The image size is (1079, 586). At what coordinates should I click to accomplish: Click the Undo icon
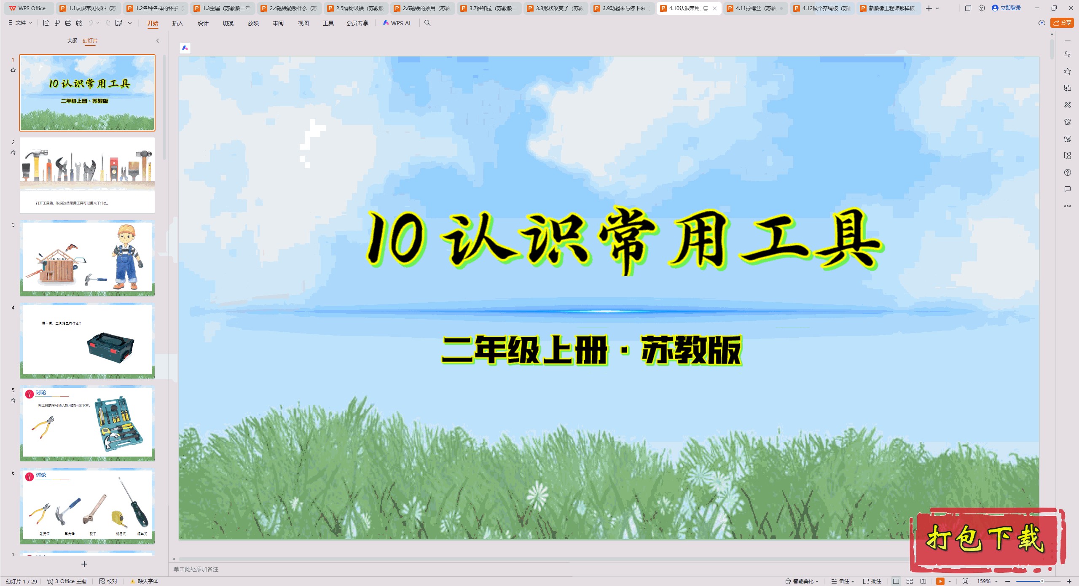(91, 23)
